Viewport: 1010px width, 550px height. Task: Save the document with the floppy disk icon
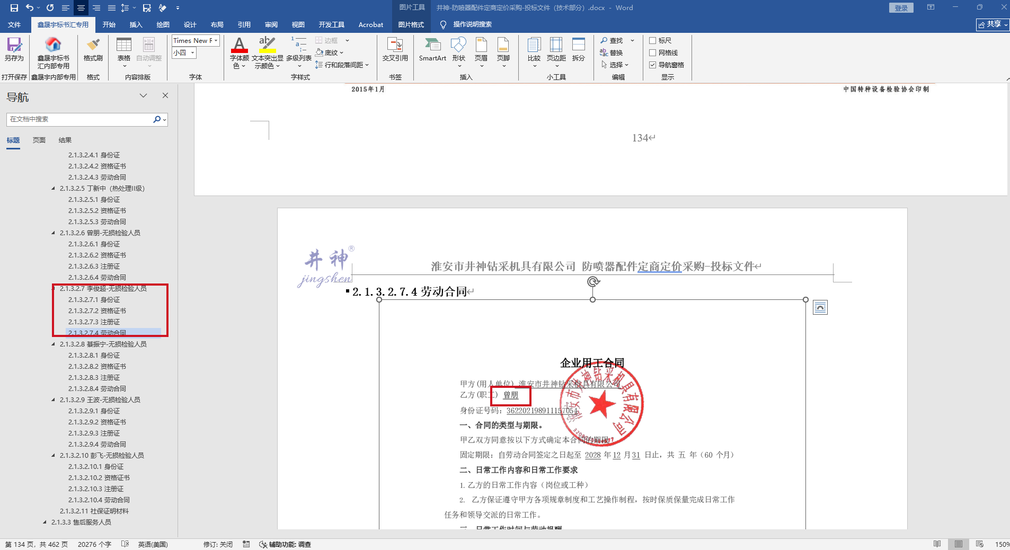tap(14, 8)
